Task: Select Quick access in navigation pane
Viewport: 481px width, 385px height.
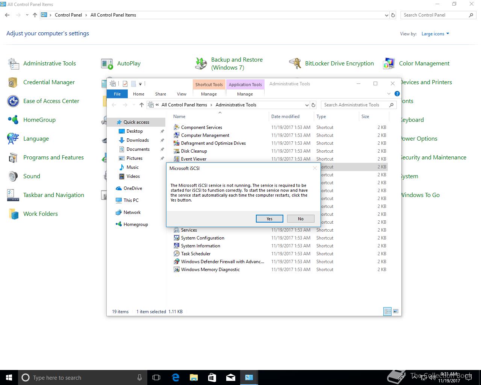Action: pyautogui.click(x=136, y=122)
